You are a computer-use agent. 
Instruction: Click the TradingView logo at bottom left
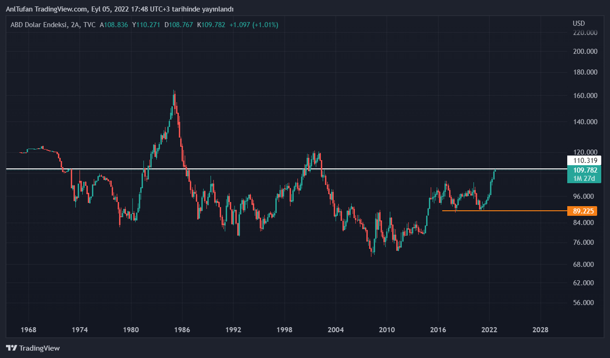pos(33,348)
